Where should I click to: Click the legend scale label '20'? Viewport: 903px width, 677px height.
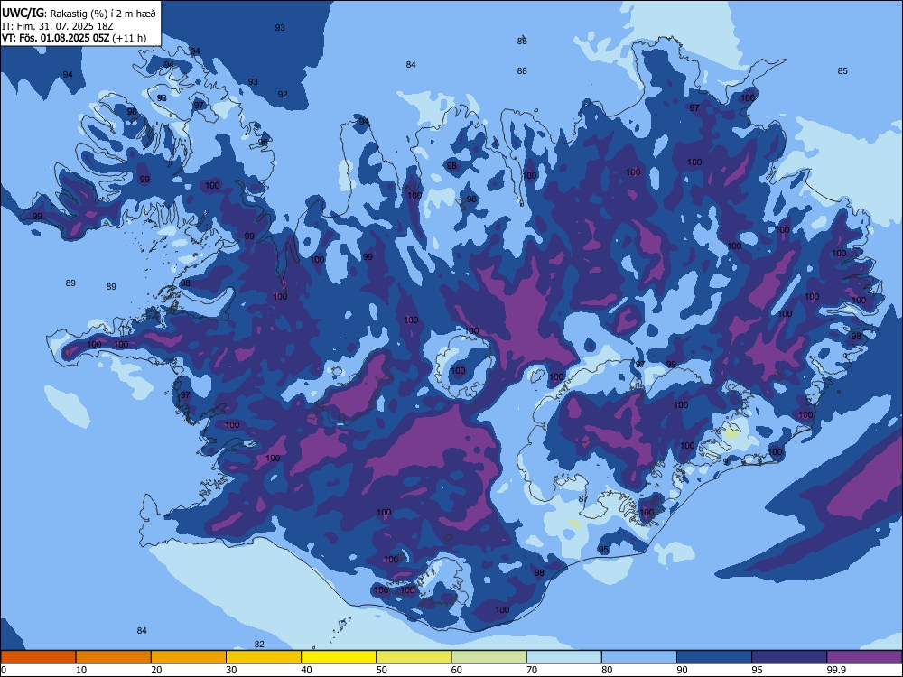pos(156,670)
